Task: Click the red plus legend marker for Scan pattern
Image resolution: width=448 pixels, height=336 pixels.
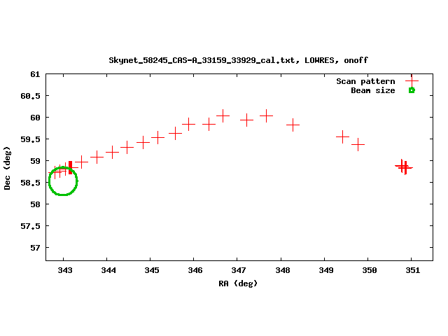Action: tap(412, 81)
